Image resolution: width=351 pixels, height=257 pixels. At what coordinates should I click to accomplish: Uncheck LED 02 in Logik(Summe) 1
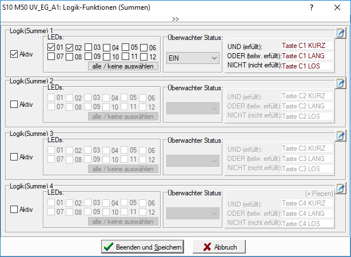click(x=70, y=47)
